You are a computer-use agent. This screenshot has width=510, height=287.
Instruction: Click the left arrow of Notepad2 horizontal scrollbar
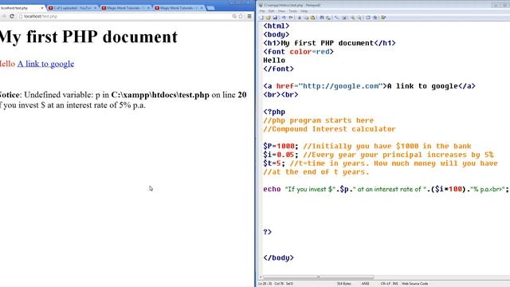261,277
